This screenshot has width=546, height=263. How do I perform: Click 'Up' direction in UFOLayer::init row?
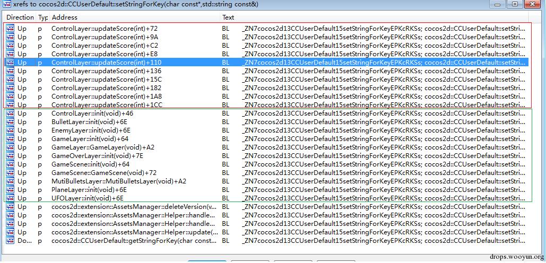(x=22, y=198)
